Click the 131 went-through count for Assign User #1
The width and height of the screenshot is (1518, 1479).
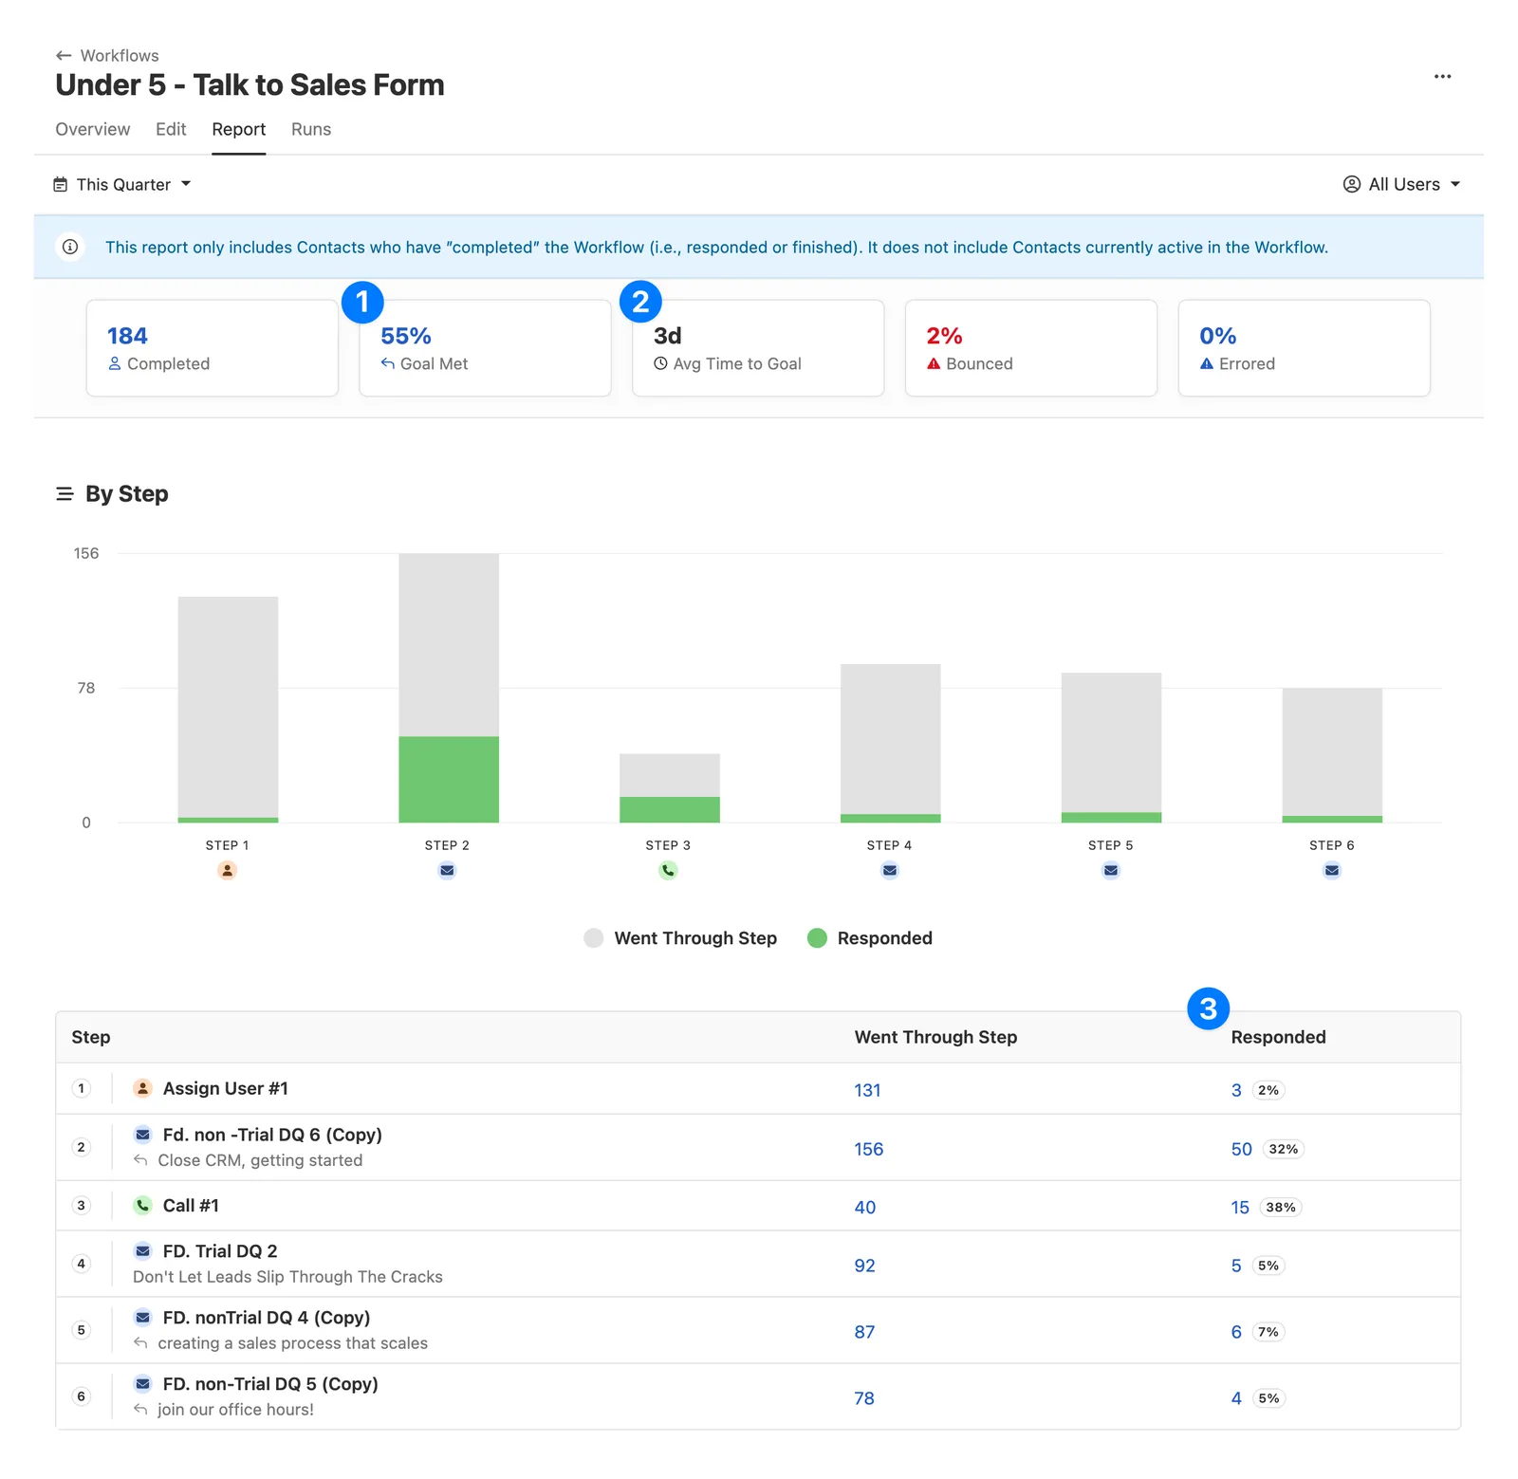tap(867, 1091)
